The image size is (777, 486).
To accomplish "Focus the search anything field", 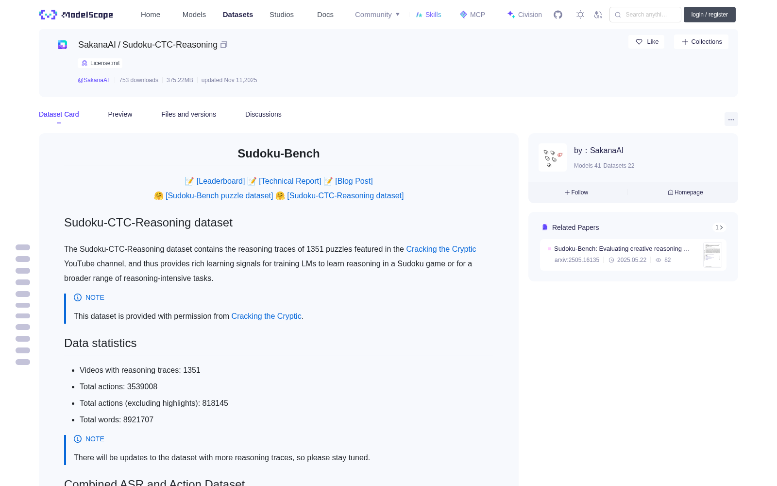I will (645, 15).
